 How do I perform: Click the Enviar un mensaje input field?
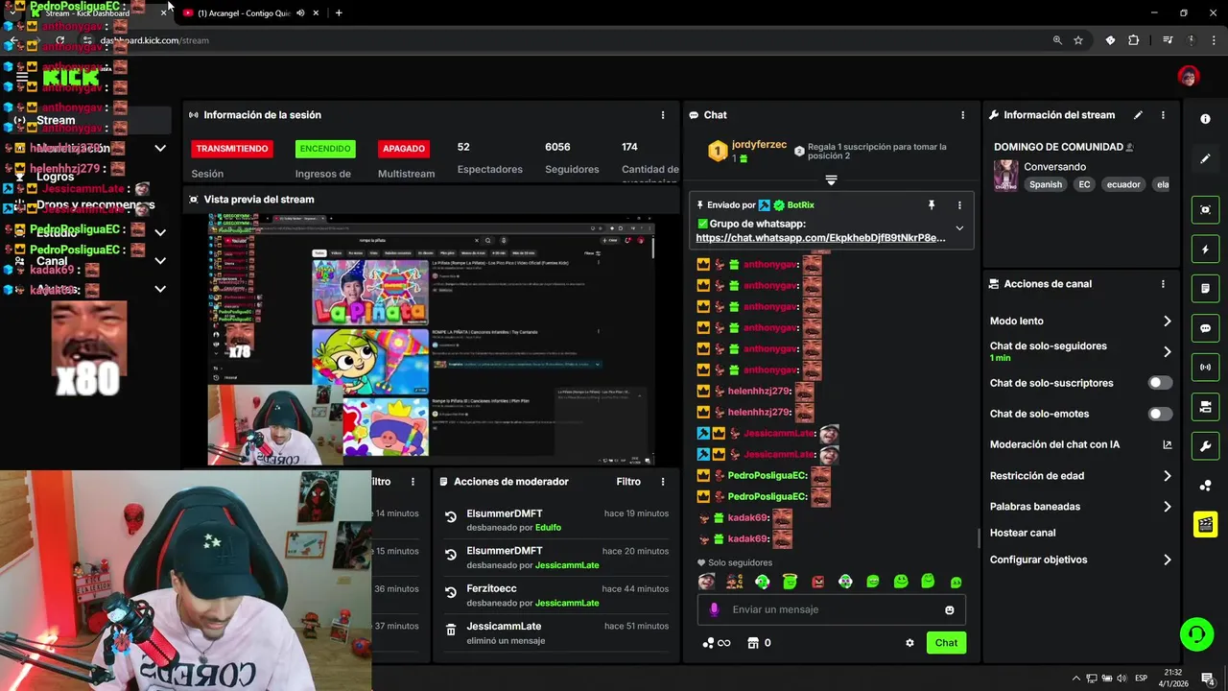[831, 609]
